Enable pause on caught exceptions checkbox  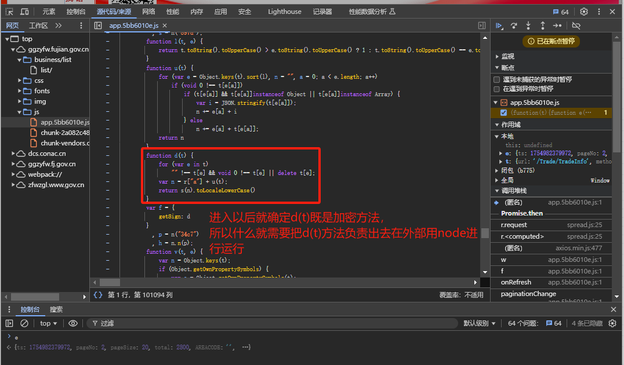point(496,89)
